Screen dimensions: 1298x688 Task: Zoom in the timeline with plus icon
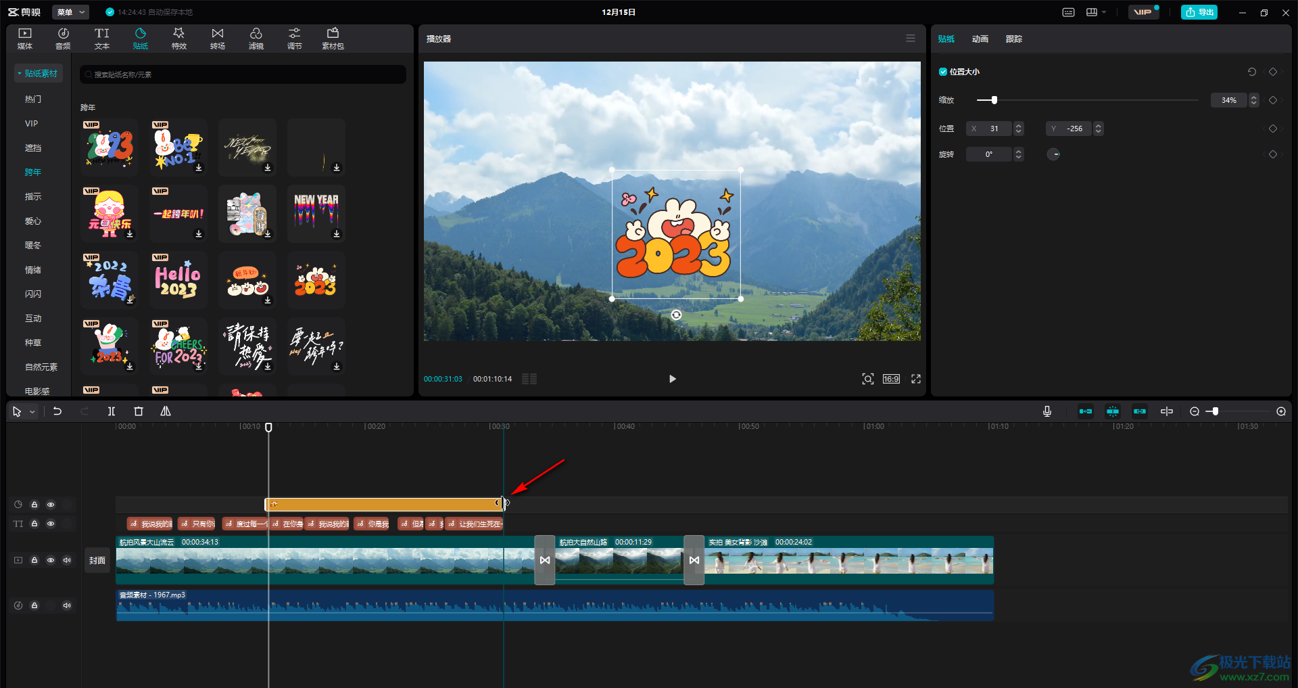(1281, 411)
